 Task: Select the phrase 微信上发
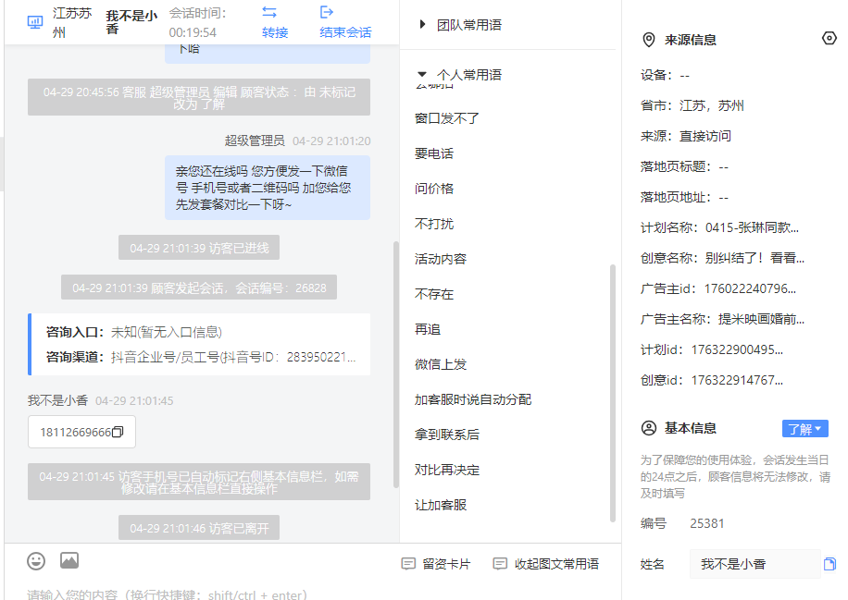pyautogui.click(x=441, y=364)
